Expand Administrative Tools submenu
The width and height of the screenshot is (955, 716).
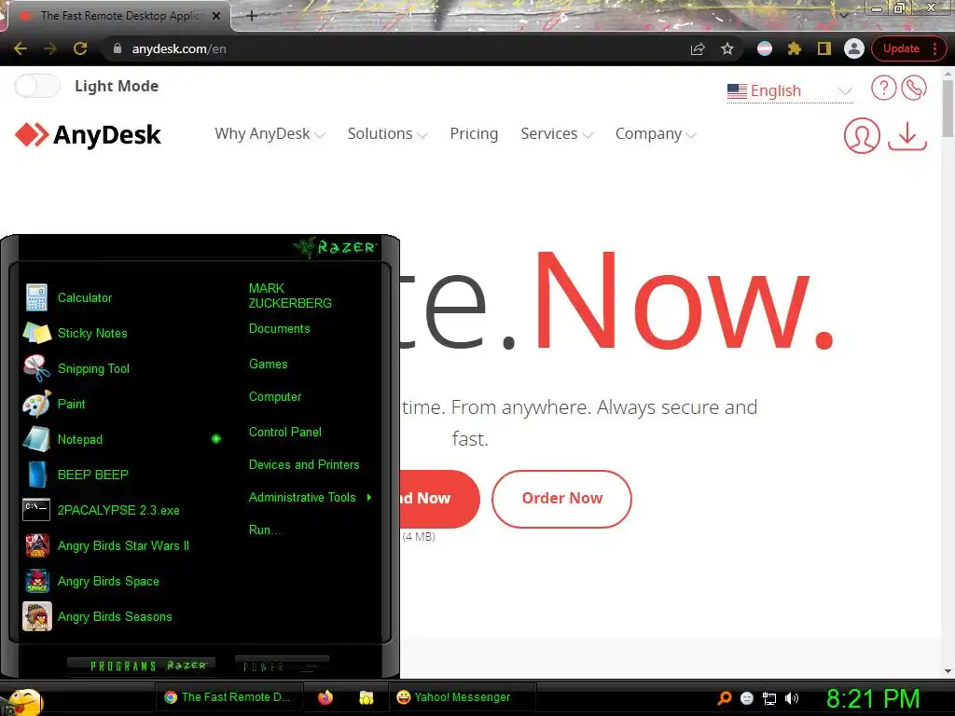pos(310,498)
